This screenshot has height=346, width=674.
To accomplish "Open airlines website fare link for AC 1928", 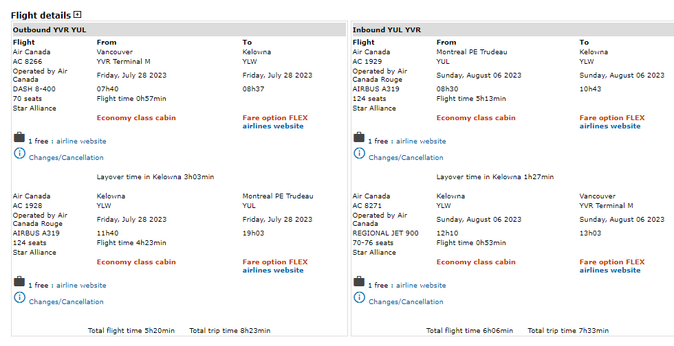I will pyautogui.click(x=273, y=270).
